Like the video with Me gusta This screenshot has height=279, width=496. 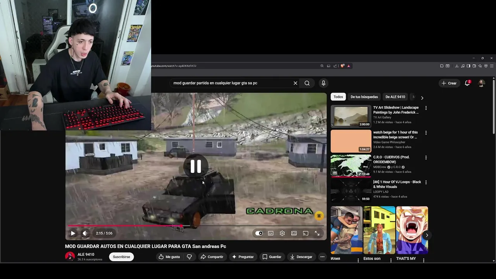coord(169,257)
